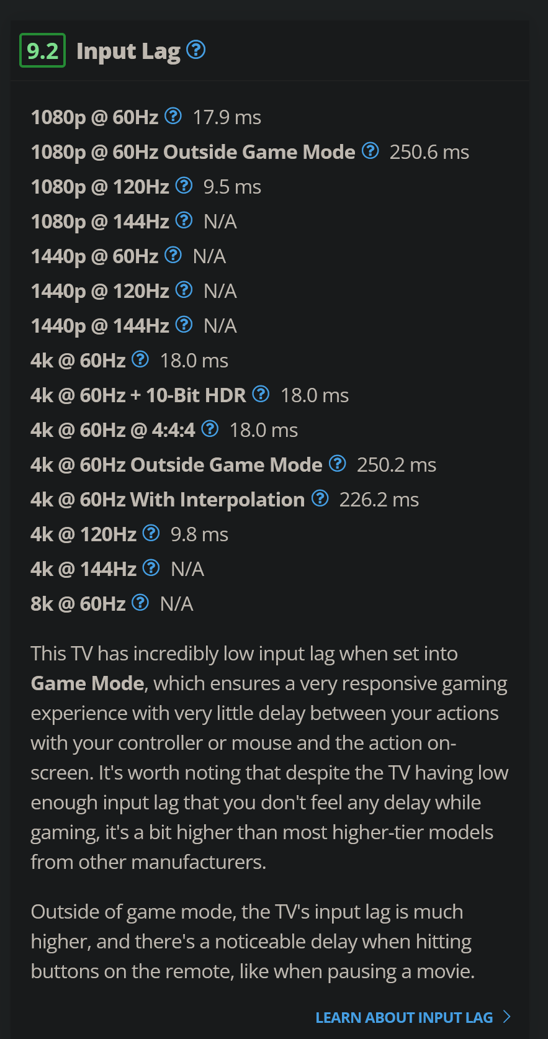Open help icon for 1080p @ 60Hz Outside Game Mode
This screenshot has height=1039, width=548.
point(370,150)
